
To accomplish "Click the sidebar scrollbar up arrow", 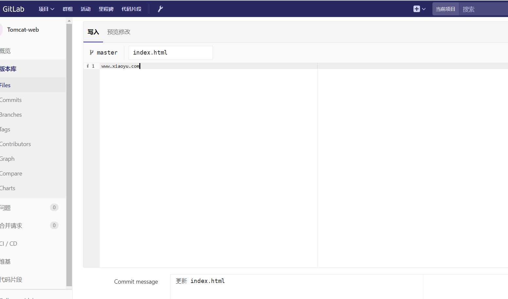I will (69, 21).
